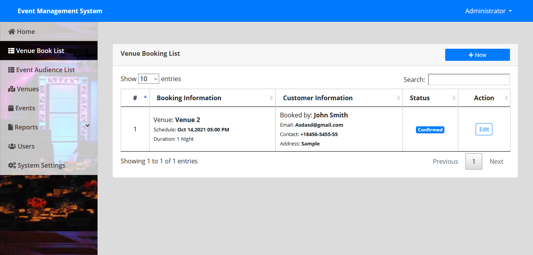The width and height of the screenshot is (533, 255).
Task: Click email Asdasd@gmail.com
Action: tap(319, 125)
